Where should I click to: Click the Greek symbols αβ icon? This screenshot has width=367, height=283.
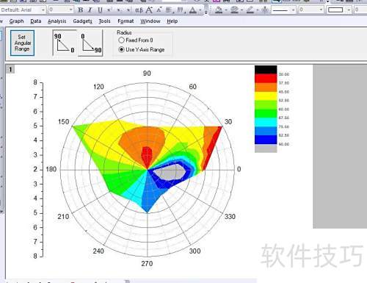tap(139, 10)
